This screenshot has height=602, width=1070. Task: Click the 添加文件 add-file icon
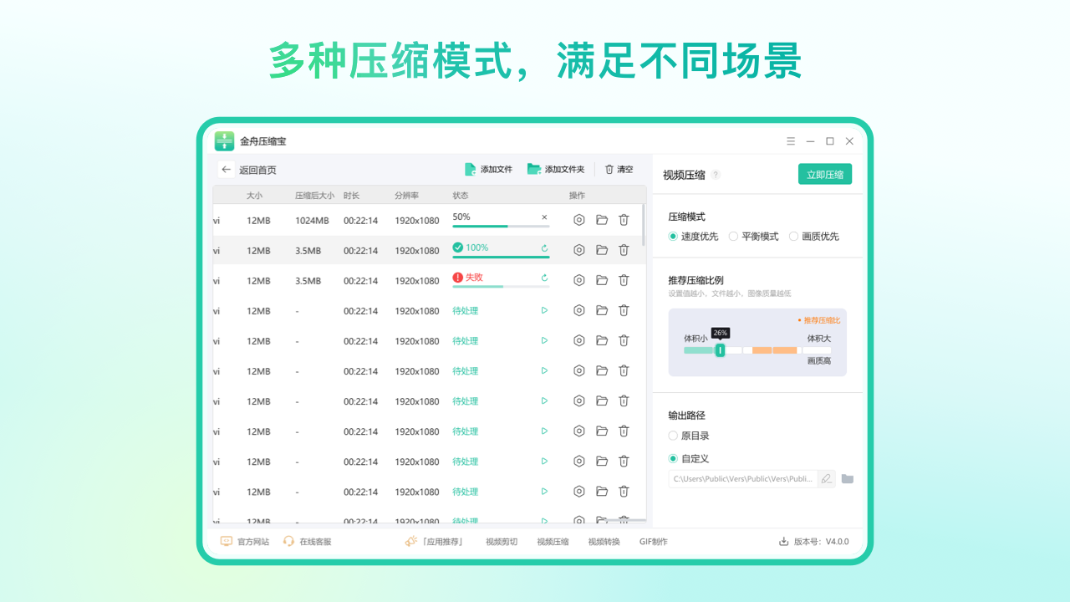click(472, 169)
